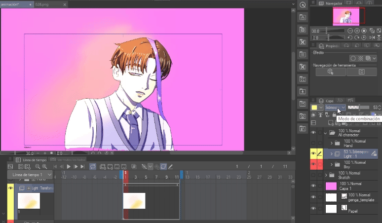Open the Capa panel tab
Viewport: 382px width, 223px height.
[x=326, y=101]
